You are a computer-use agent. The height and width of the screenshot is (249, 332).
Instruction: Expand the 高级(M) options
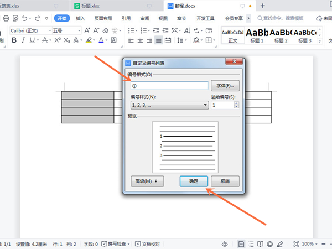147,181
